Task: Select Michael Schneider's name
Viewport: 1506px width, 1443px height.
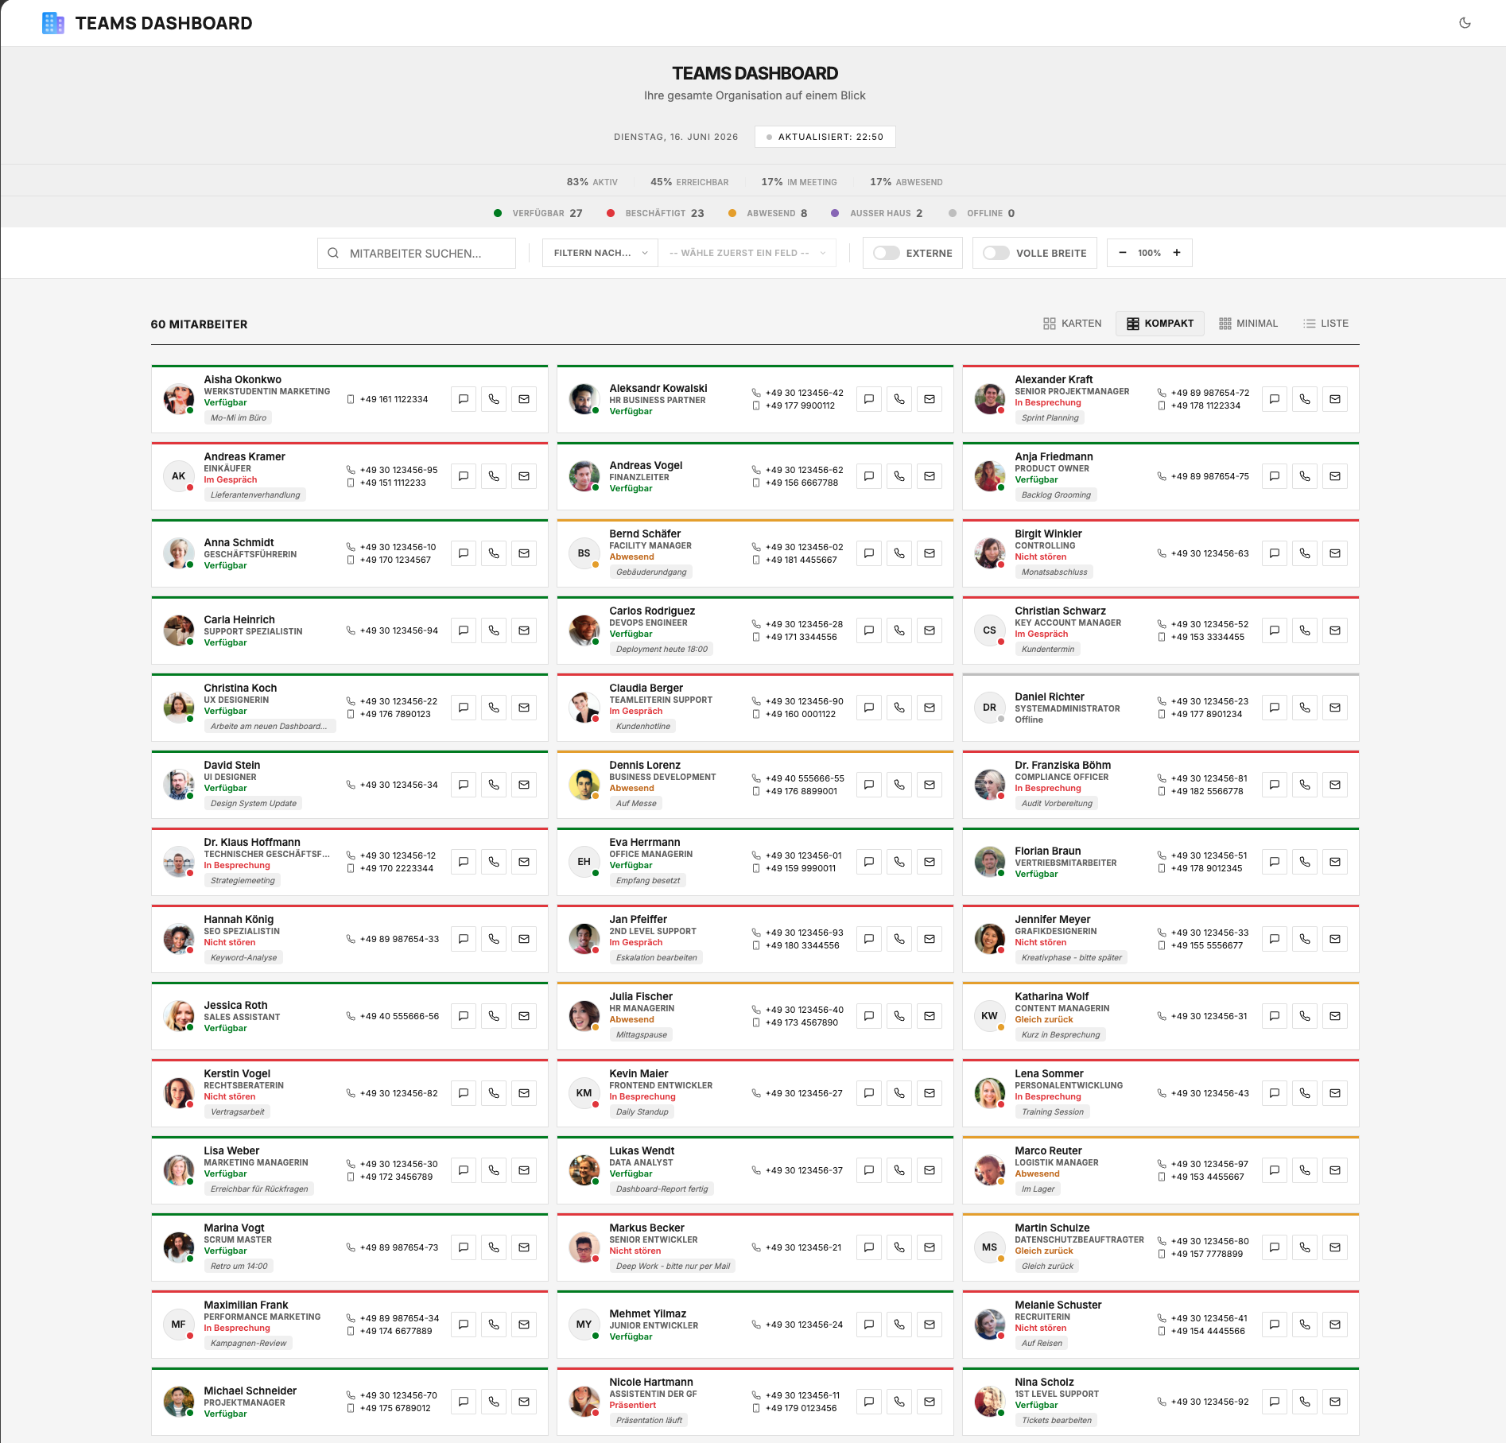Action: coord(250,1391)
